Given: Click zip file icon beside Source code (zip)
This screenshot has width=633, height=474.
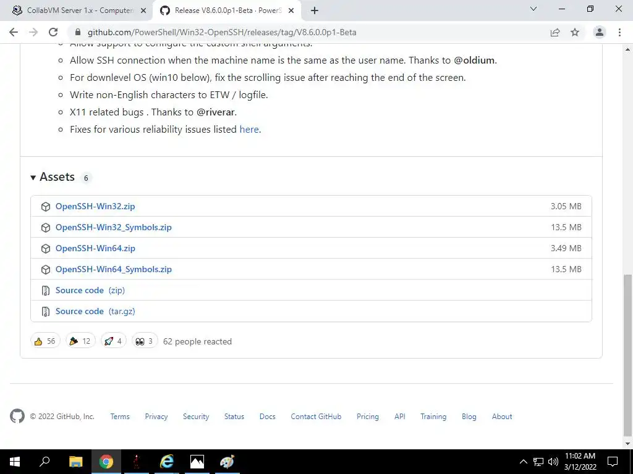Looking at the screenshot, I should click(x=46, y=291).
